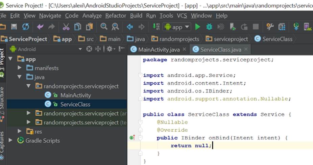Fold the import statements block

tap(140, 75)
